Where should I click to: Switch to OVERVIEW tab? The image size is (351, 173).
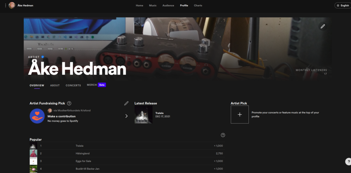pos(37,86)
